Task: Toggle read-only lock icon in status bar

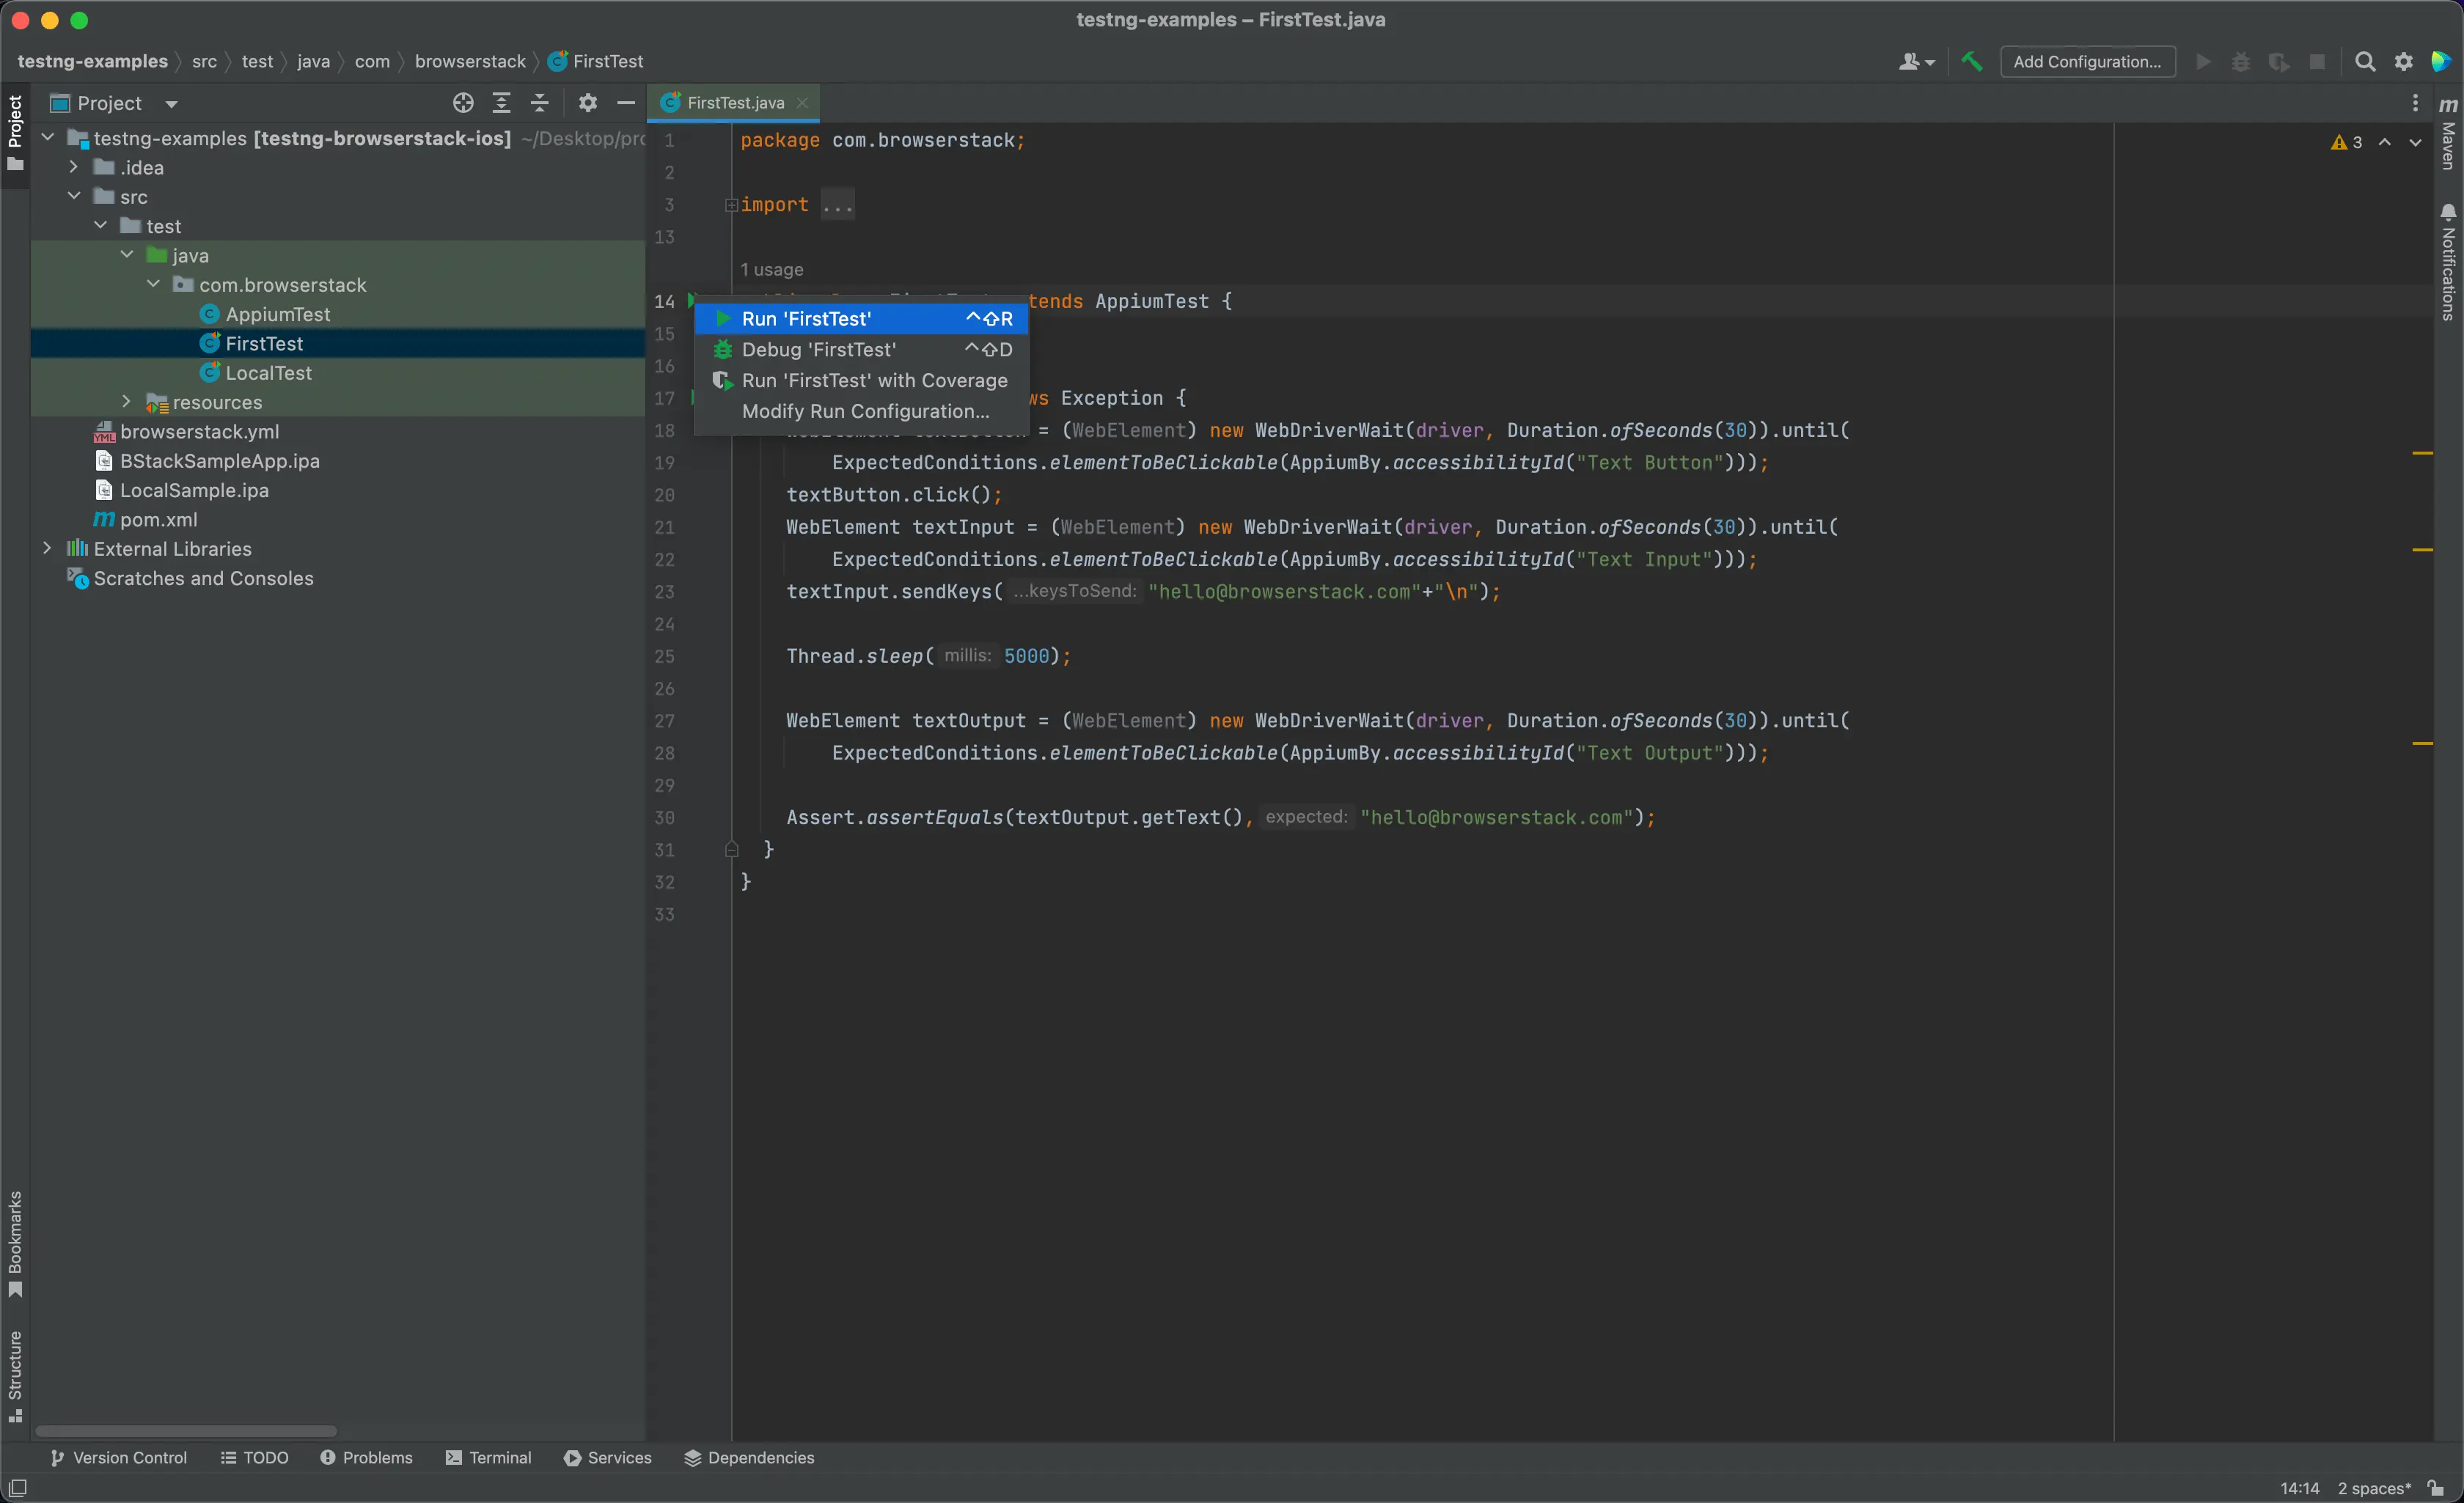Action: 2436,1488
